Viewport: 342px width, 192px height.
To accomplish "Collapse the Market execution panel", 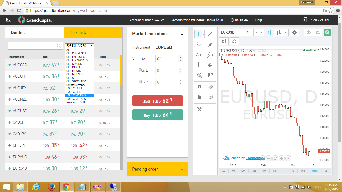I will (x=182, y=34).
